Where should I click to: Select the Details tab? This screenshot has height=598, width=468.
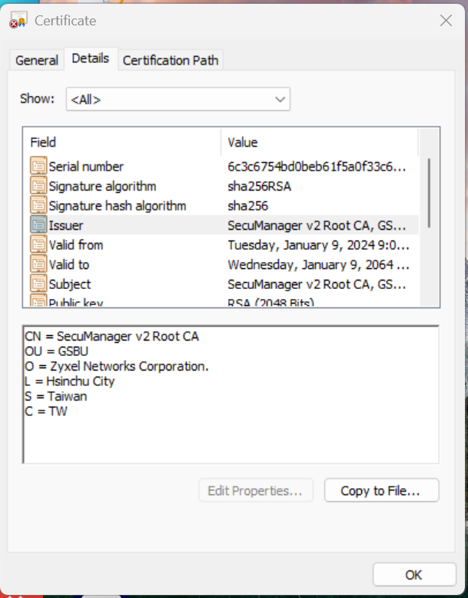coord(91,58)
